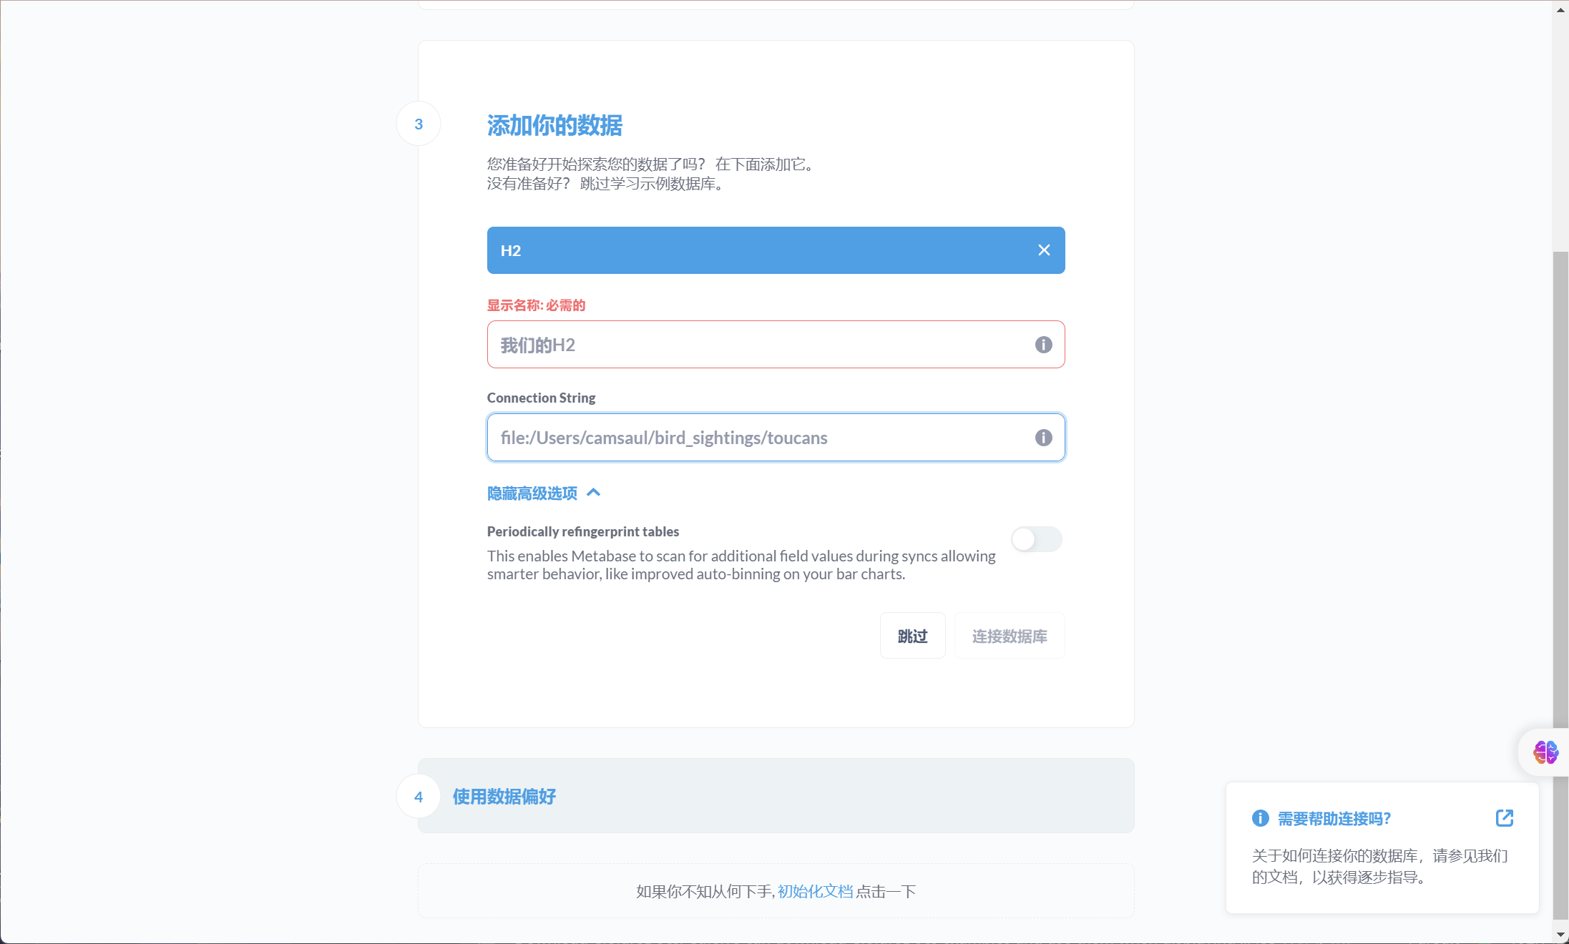Click the 连接数据库 button

pyautogui.click(x=1009, y=636)
